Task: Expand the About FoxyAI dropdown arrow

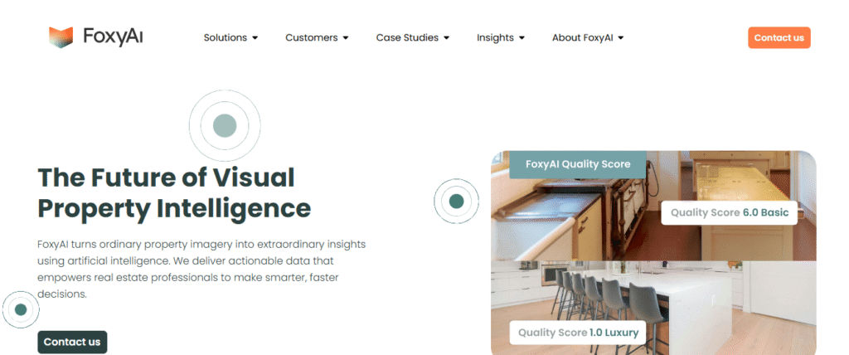Action: coord(621,38)
